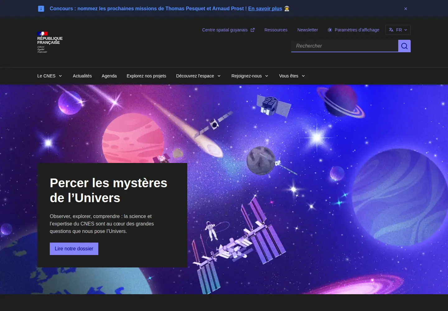Click the Lire notre dossier button
The width and height of the screenshot is (448, 311).
74,249
